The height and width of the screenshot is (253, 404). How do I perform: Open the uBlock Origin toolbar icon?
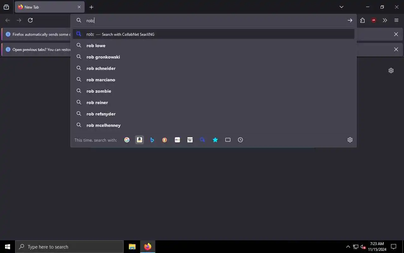(x=374, y=20)
